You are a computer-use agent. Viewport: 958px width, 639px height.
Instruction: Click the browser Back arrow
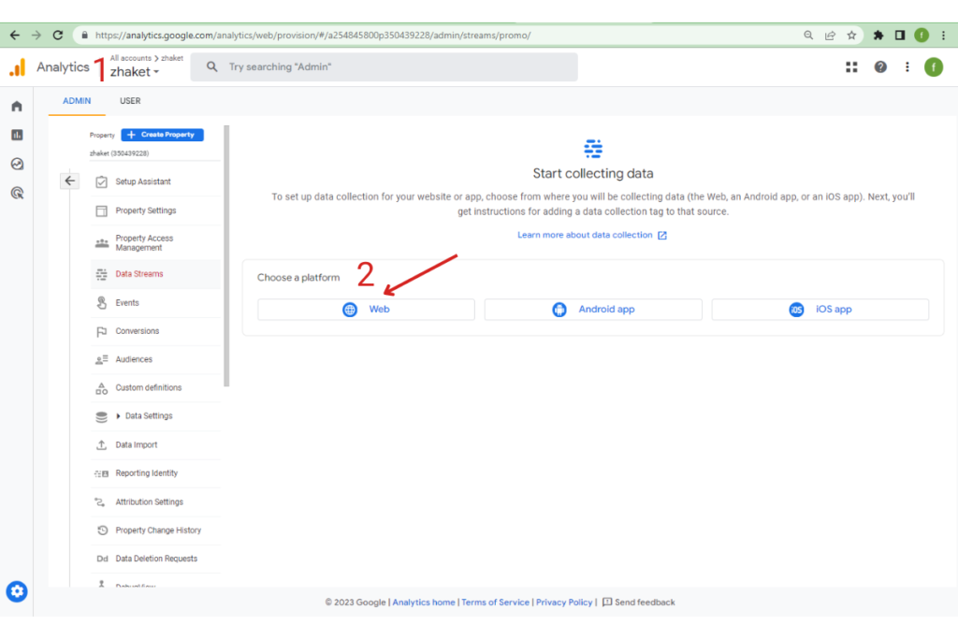coord(15,36)
